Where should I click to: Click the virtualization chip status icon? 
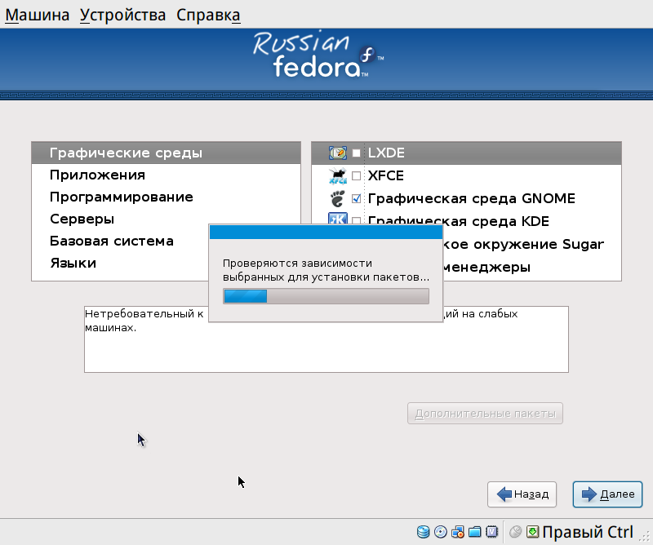(492, 532)
